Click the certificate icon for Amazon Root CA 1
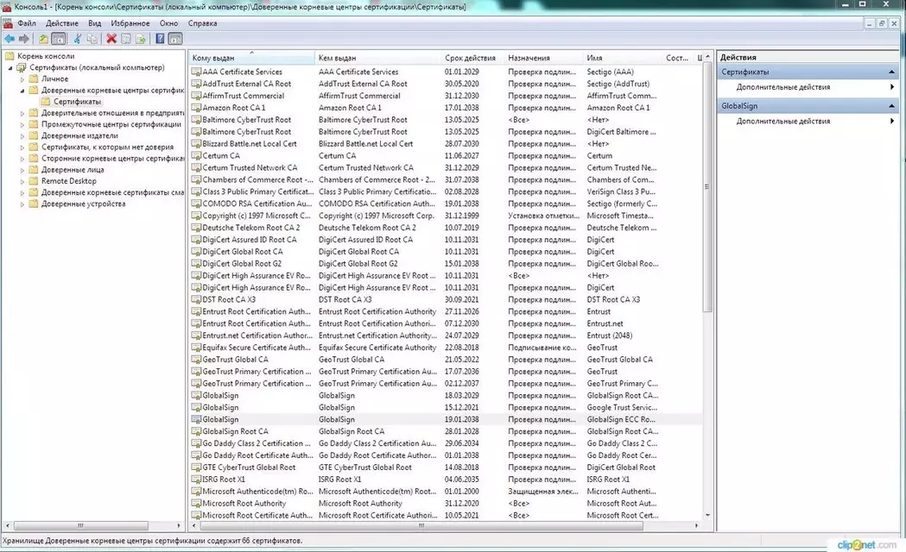The width and height of the screenshot is (906, 552). pos(196,108)
